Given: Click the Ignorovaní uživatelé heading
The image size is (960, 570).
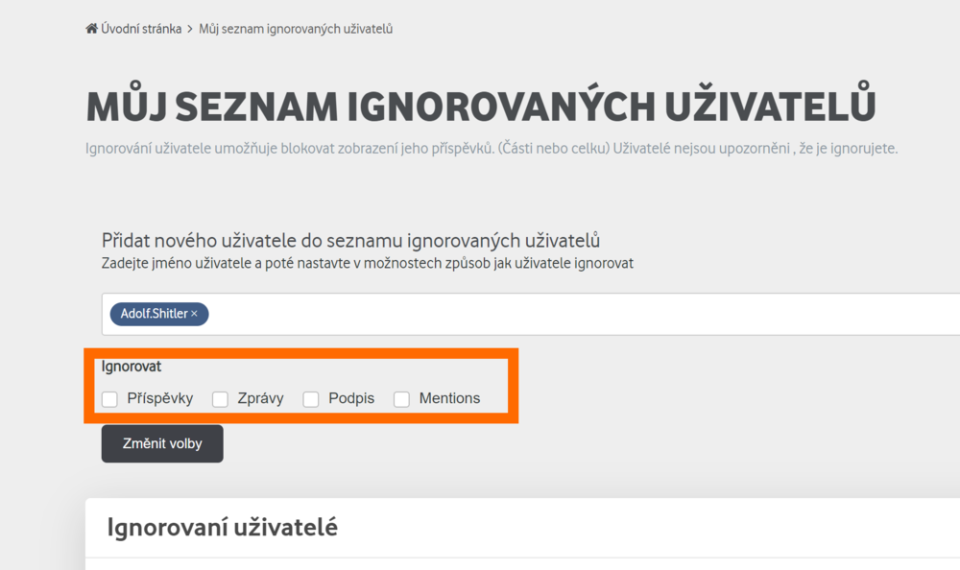Looking at the screenshot, I should click(x=223, y=527).
